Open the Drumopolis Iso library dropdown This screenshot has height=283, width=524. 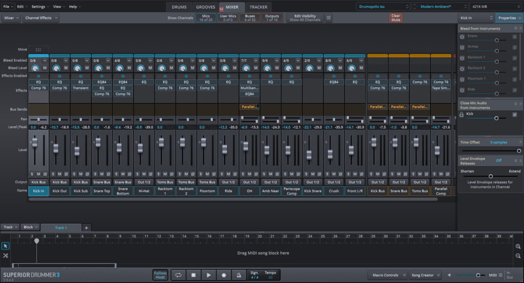click(384, 7)
